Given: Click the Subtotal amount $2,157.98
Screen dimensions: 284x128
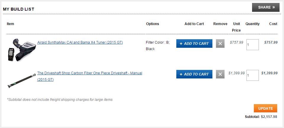Looking at the screenshot, I should coord(269,117).
